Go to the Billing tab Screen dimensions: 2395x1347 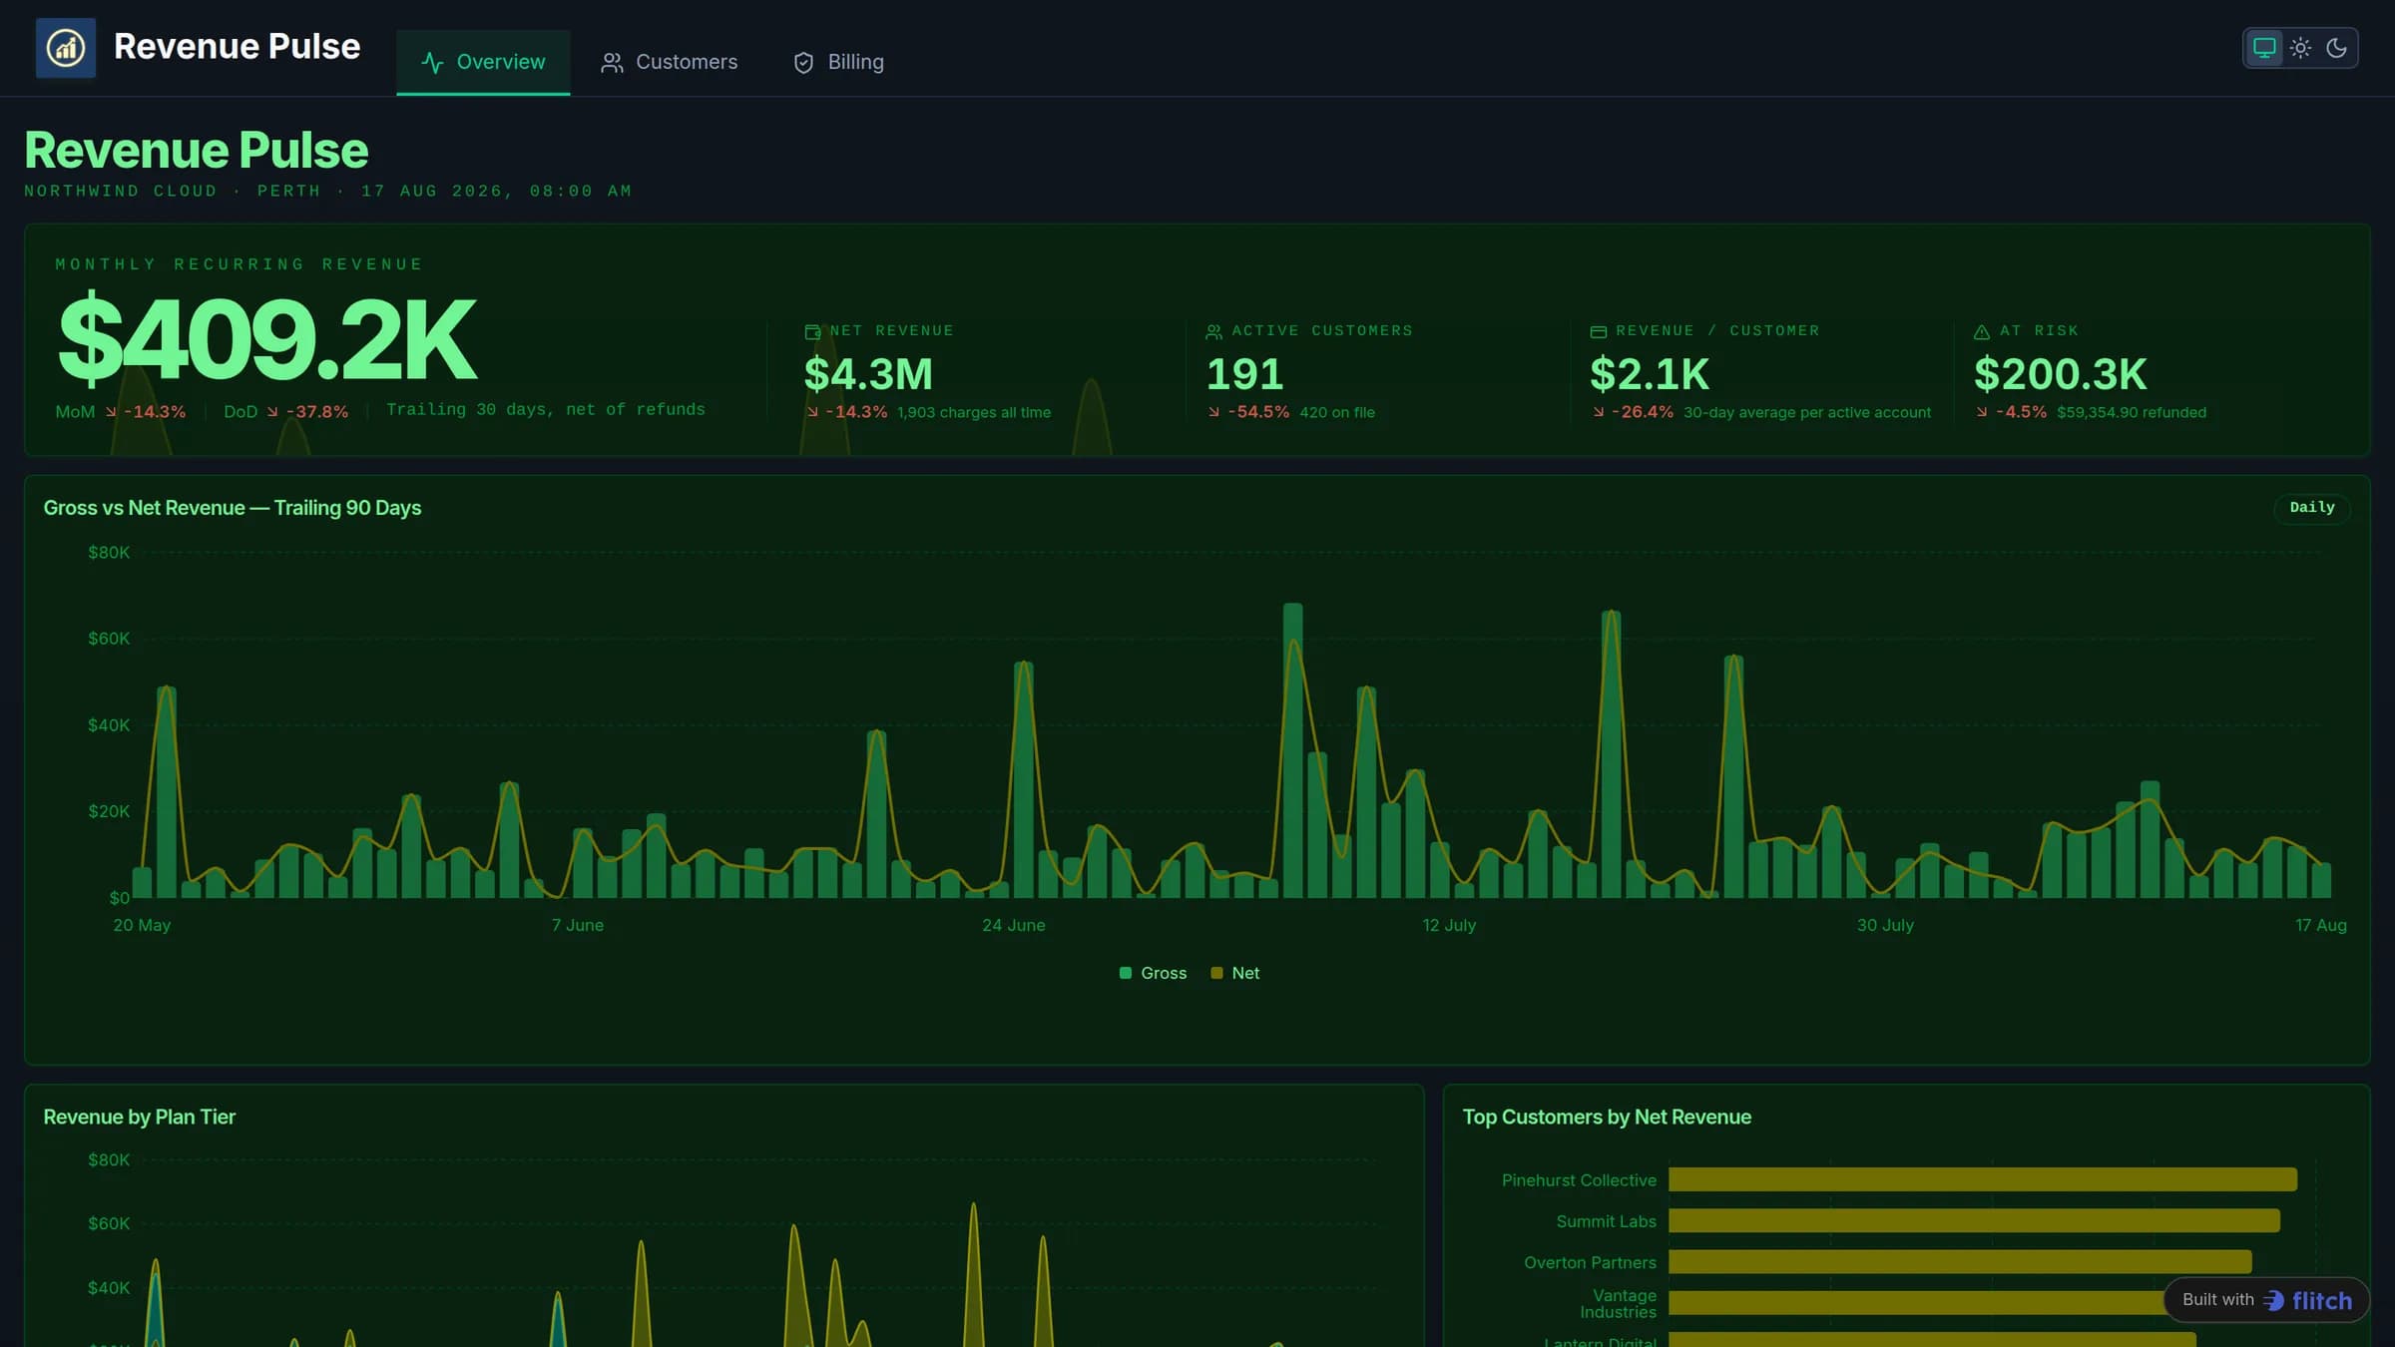point(838,62)
